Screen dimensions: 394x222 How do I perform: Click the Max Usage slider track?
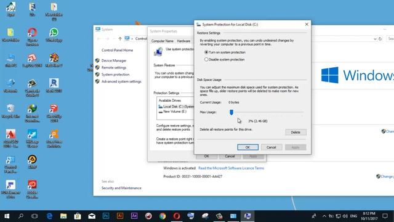point(267,112)
